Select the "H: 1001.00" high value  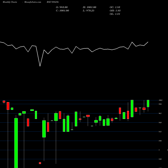[x=89, y=7]
